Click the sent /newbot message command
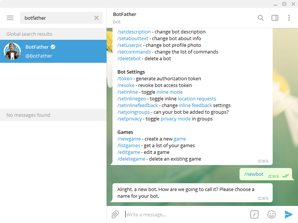The image size is (298, 223). (x=254, y=174)
